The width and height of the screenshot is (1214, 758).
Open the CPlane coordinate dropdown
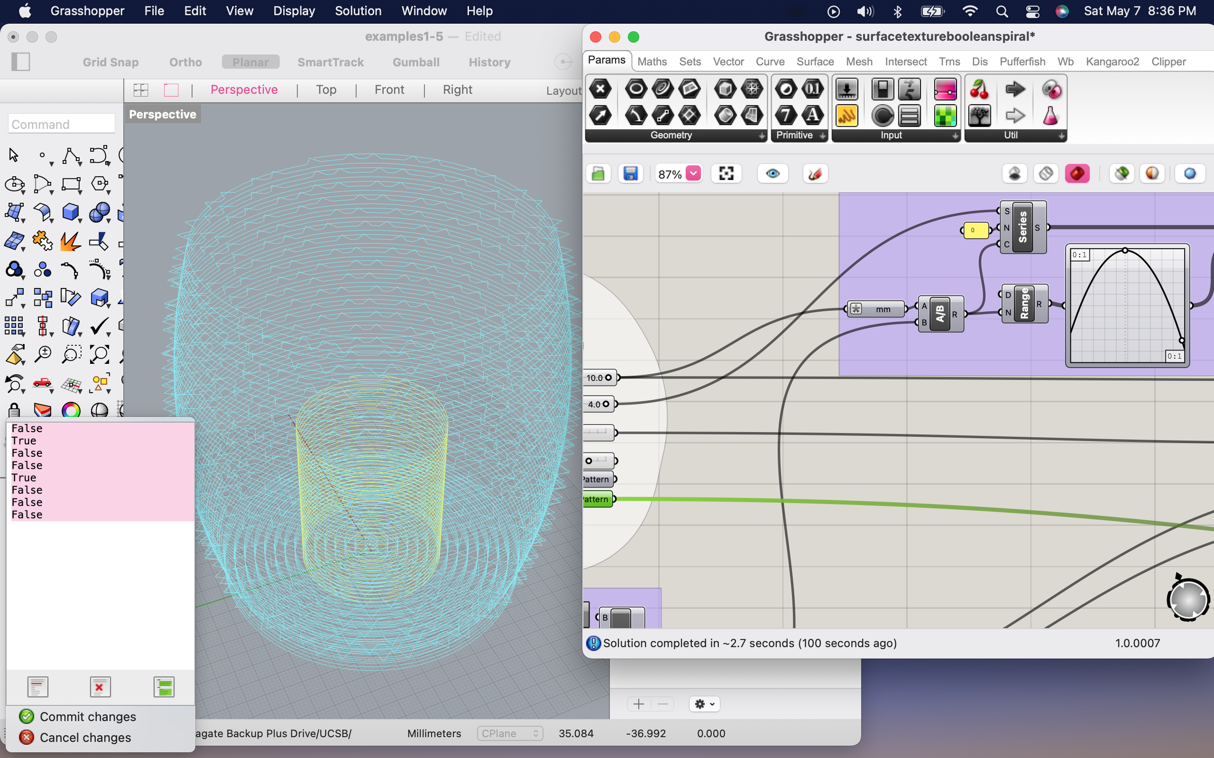[510, 733]
